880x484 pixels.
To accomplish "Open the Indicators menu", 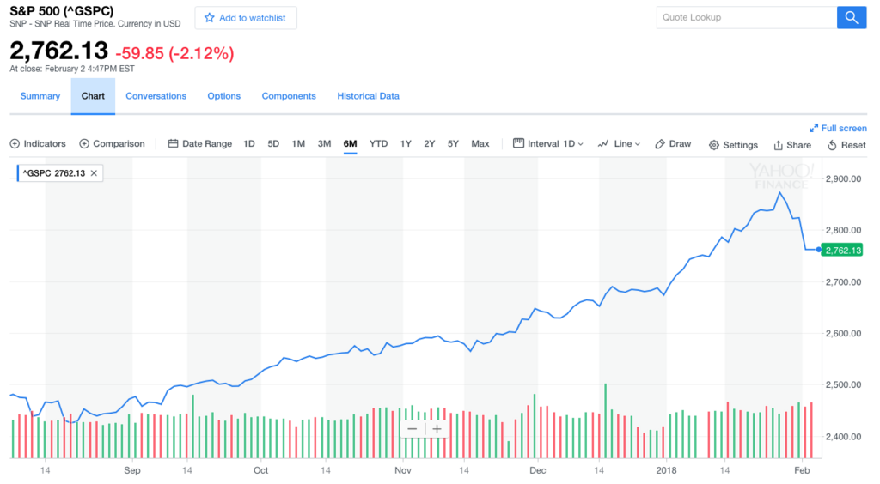I will (x=38, y=144).
